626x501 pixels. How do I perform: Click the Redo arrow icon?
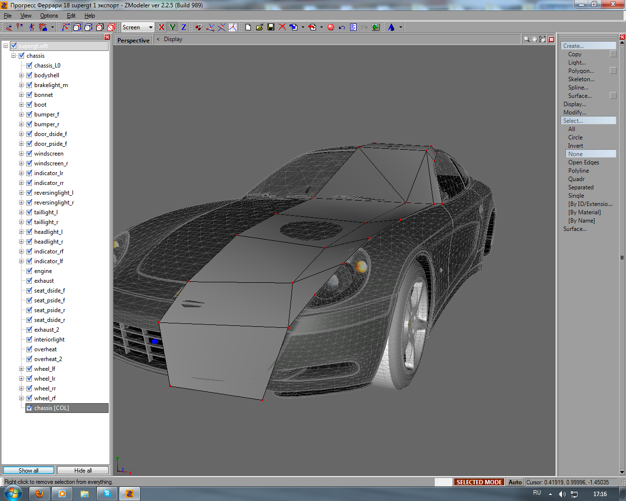[x=364, y=27]
